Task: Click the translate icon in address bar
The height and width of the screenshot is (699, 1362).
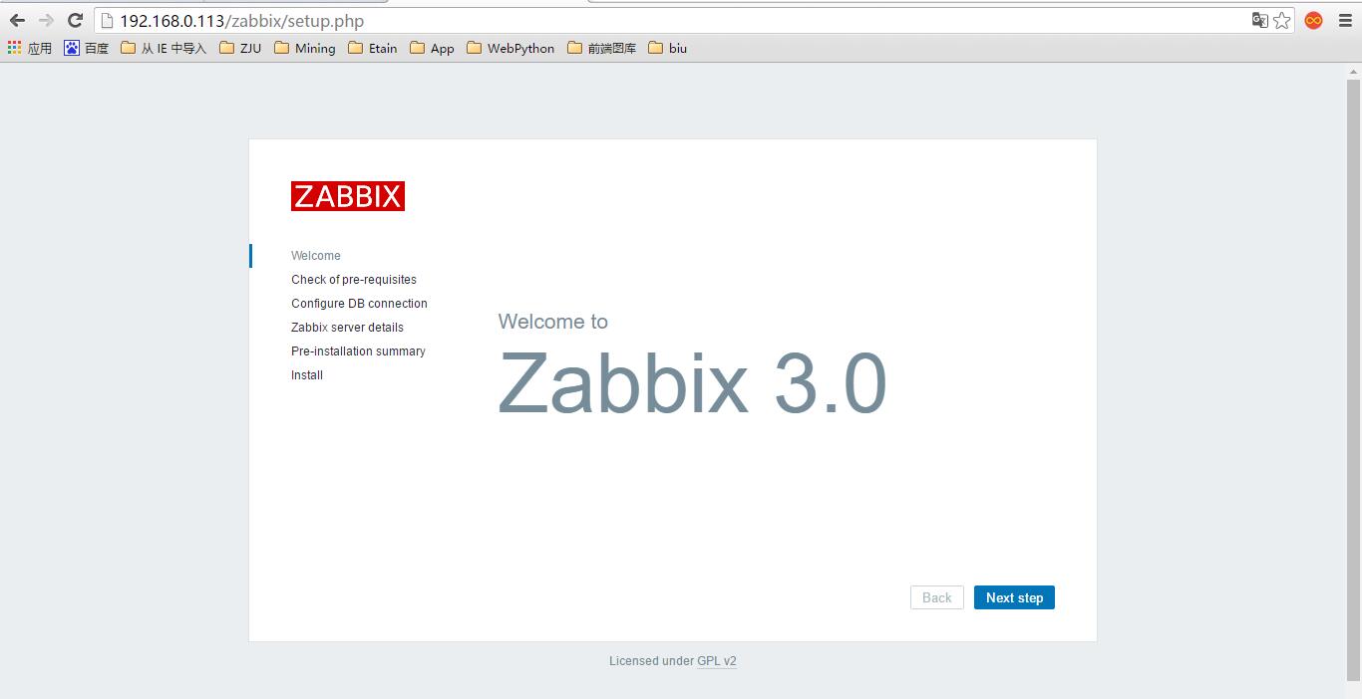Action: pyautogui.click(x=1259, y=20)
